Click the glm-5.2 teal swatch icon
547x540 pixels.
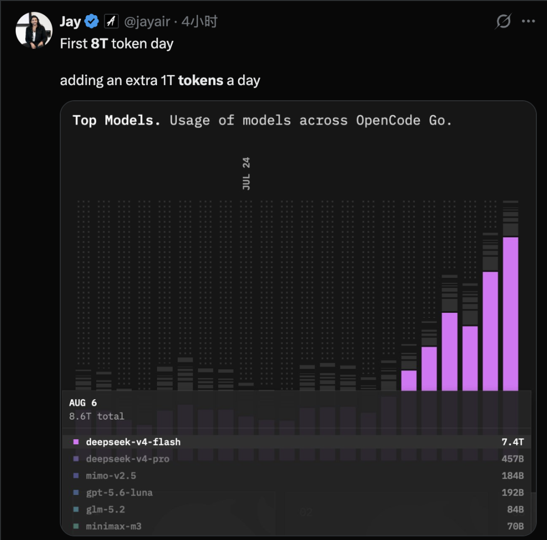[x=76, y=509]
